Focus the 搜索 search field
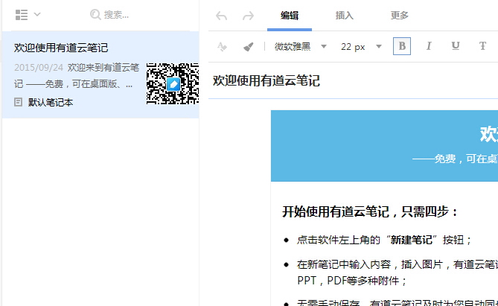Screen dimensions: 498x306 pos(116,15)
